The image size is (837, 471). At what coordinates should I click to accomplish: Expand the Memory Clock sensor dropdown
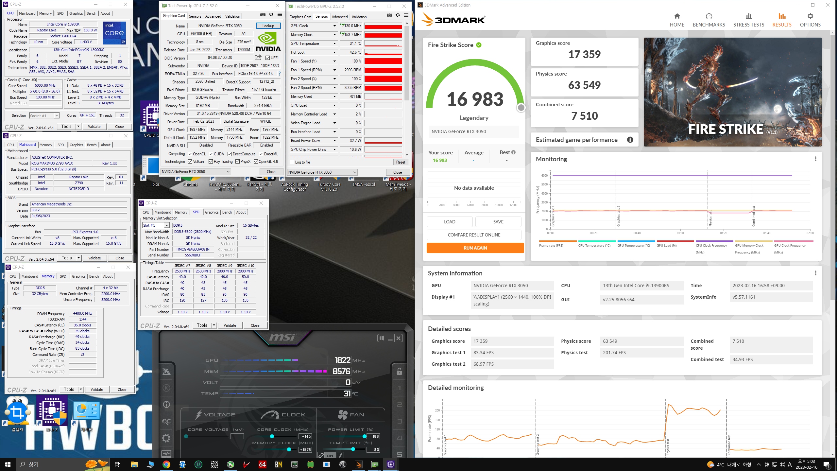[x=334, y=35]
